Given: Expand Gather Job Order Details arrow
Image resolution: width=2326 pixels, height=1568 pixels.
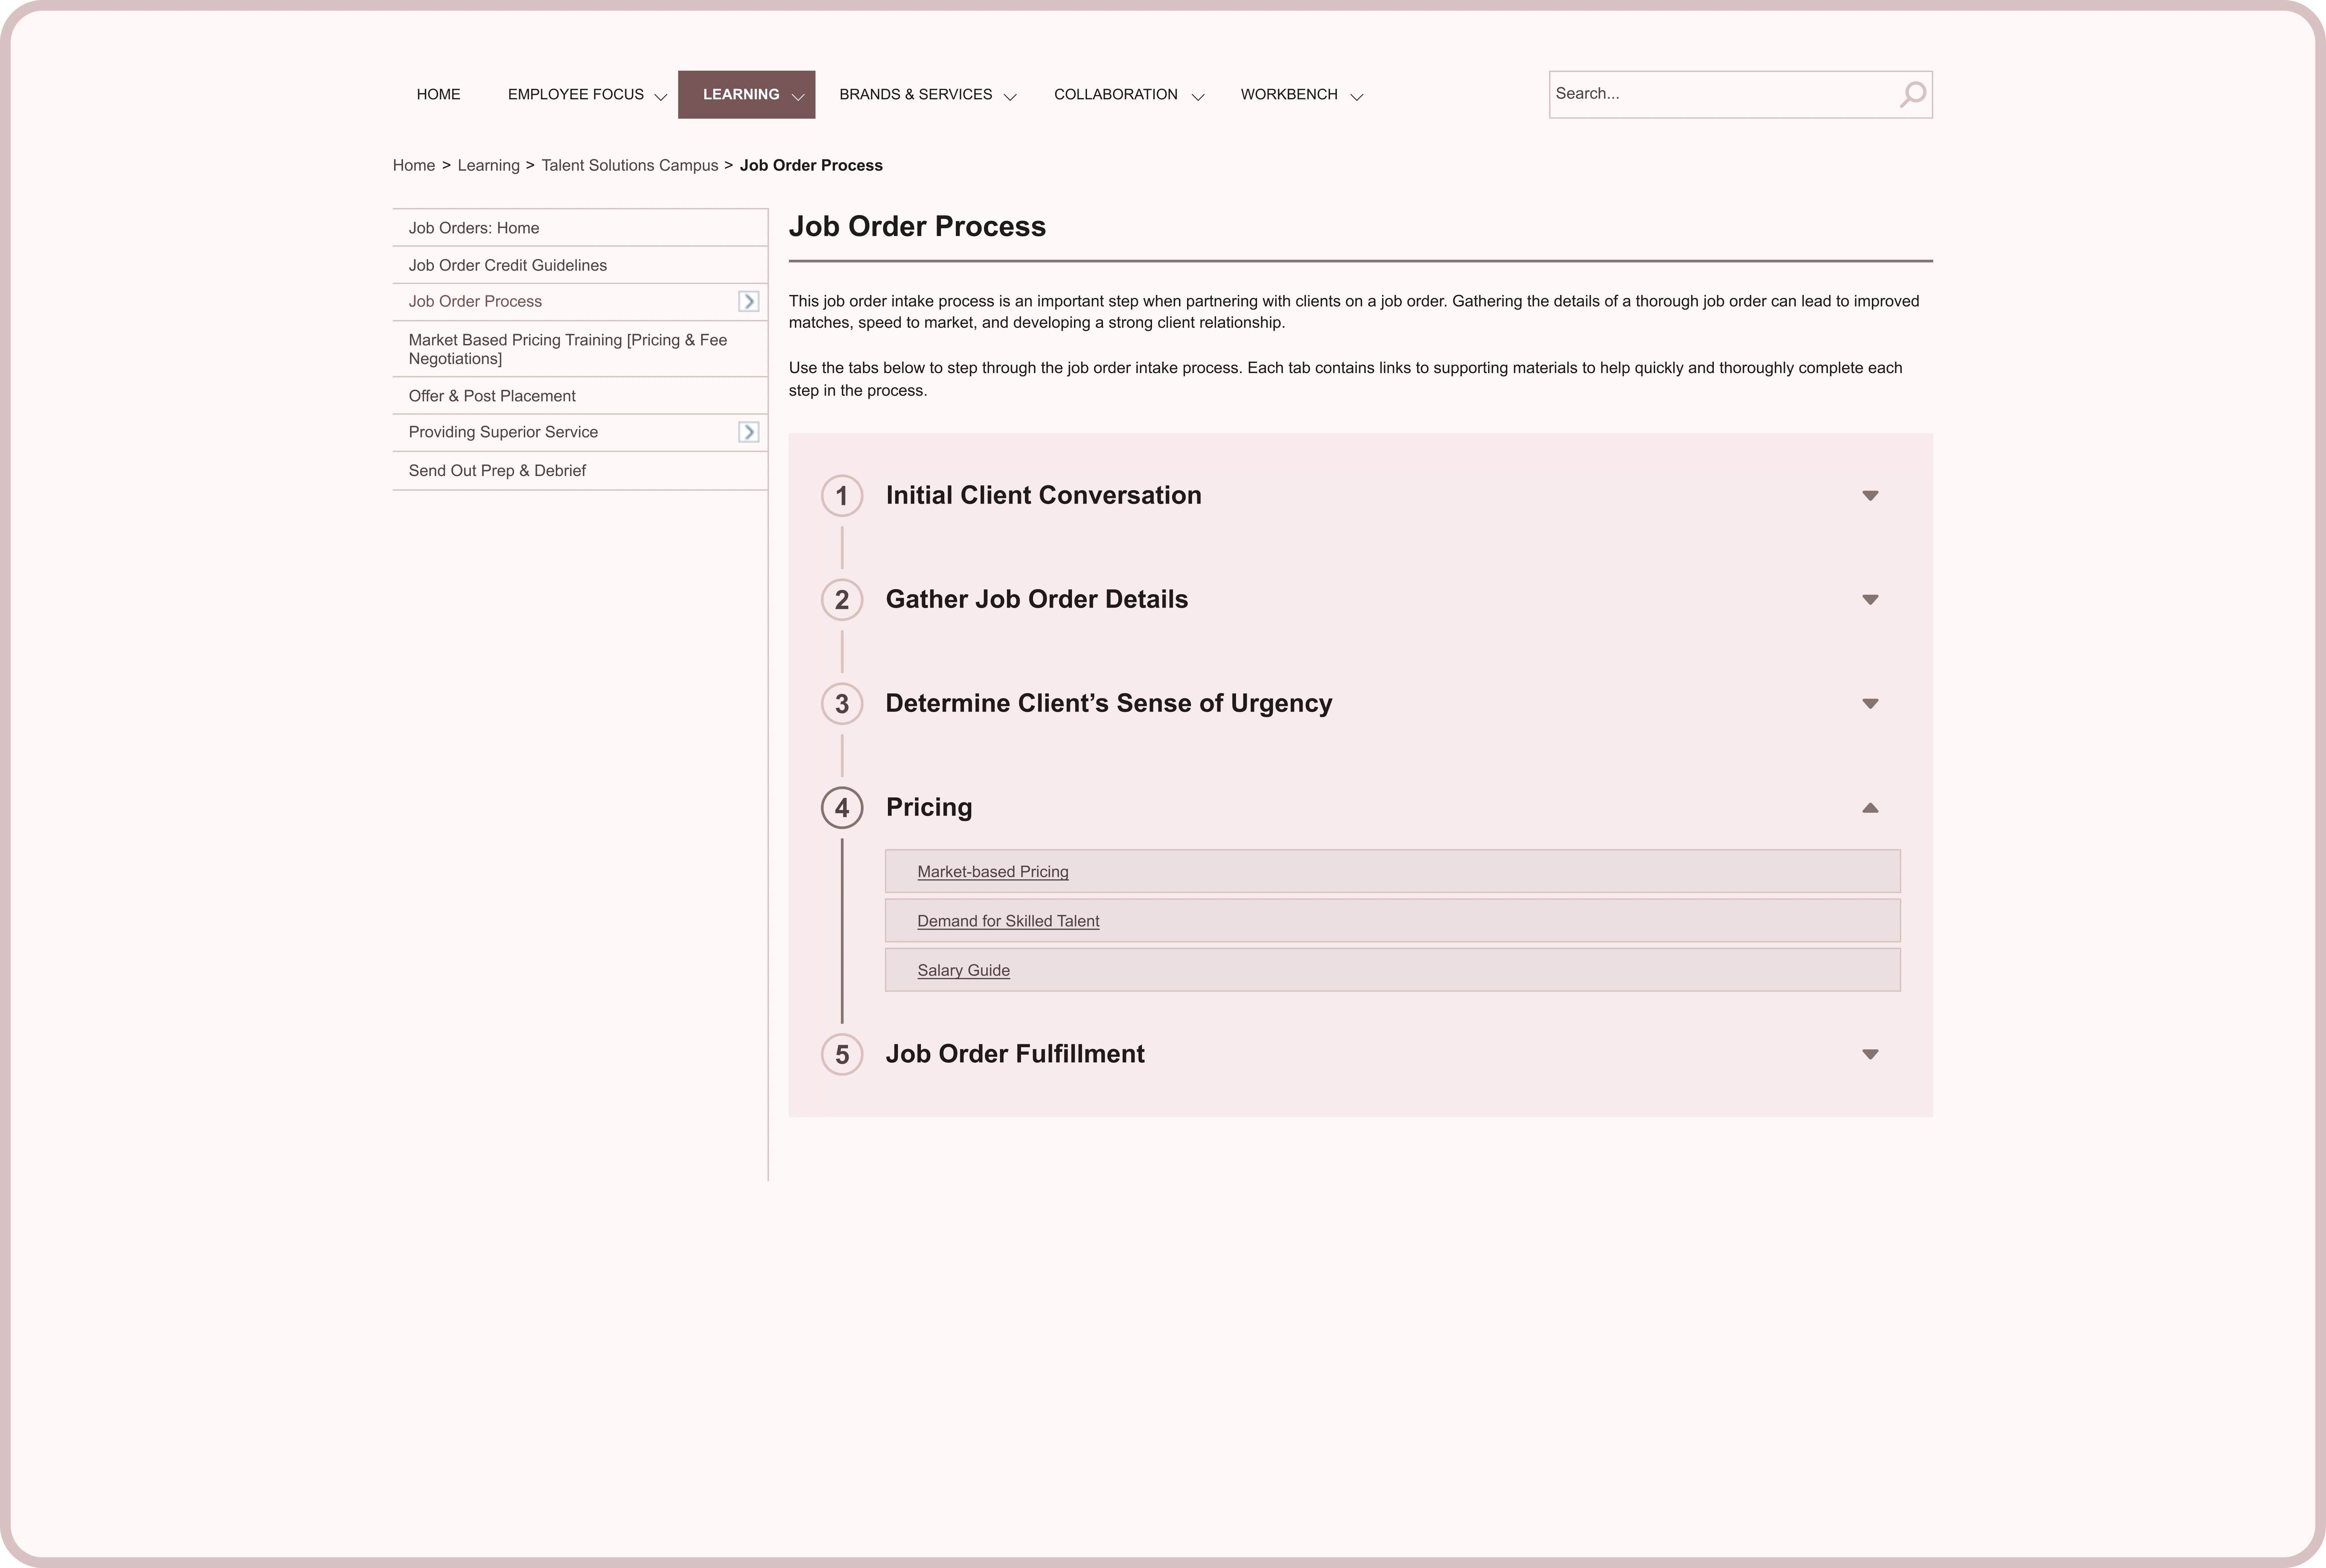Looking at the screenshot, I should [x=1870, y=600].
